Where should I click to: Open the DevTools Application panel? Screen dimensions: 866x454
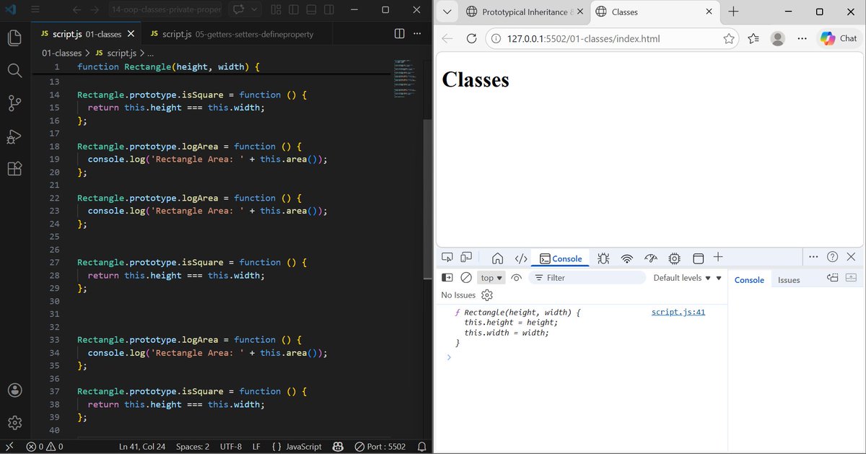tap(698, 258)
